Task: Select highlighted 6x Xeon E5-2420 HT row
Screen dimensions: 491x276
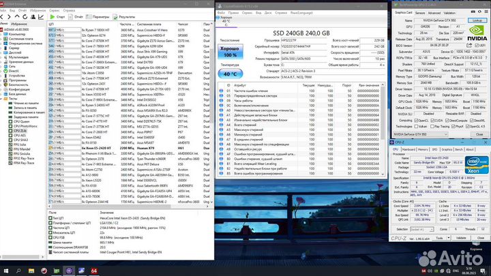Action: (129, 148)
